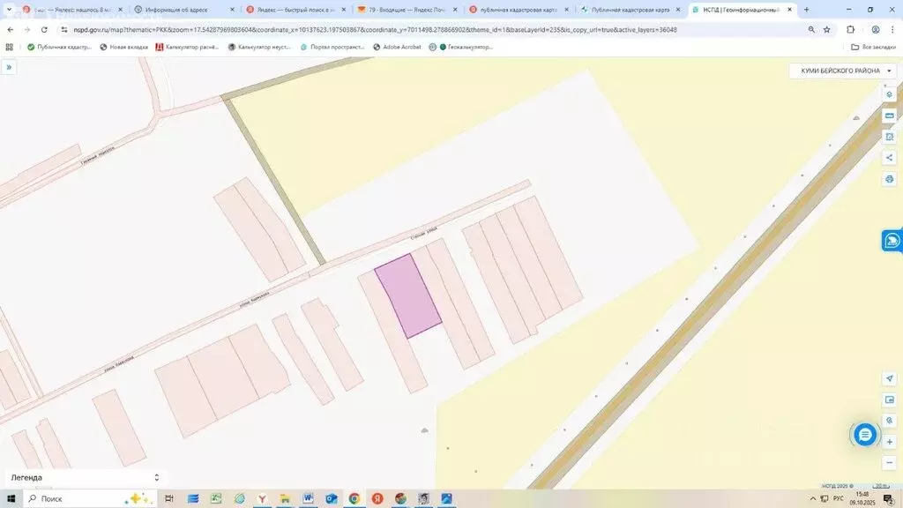Image resolution: width=903 pixels, height=508 pixels.
Task: Print the map
Action: 889,179
